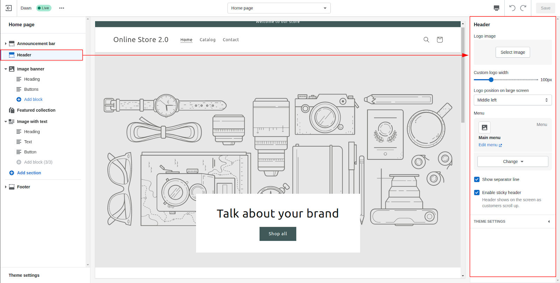Expand the Footer section arrow
Image resolution: width=560 pixels, height=283 pixels.
pos(6,187)
